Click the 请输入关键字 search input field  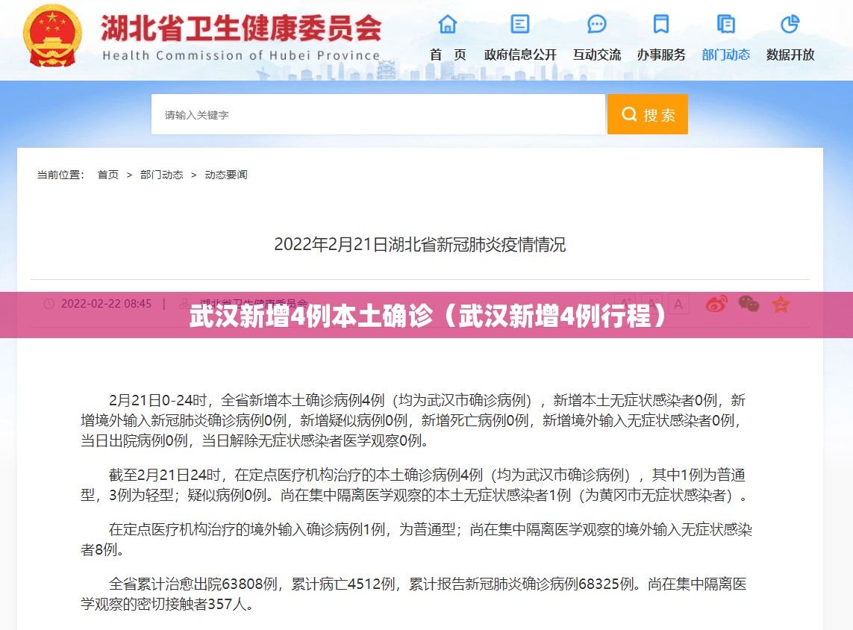[x=378, y=114]
